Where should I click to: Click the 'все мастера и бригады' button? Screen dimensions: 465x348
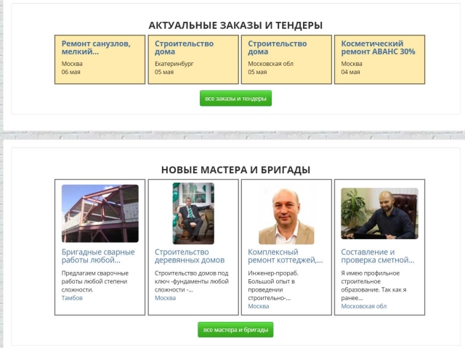pos(235,330)
